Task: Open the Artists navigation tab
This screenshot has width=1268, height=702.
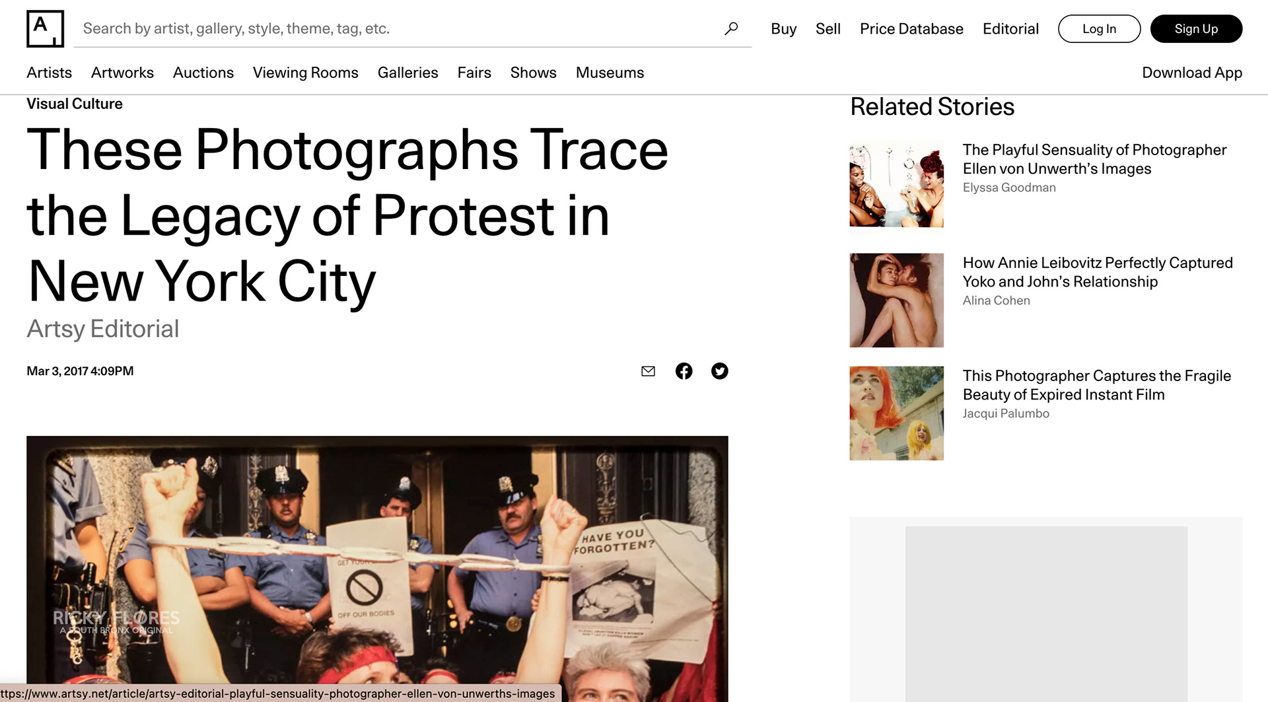Action: coord(49,73)
